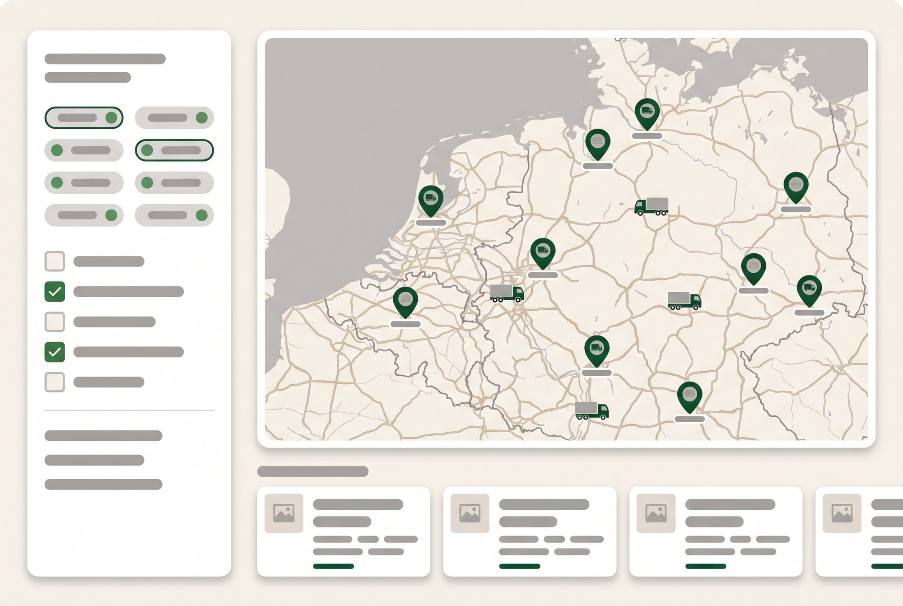Open the first link line below the sidebar divider

point(103,436)
